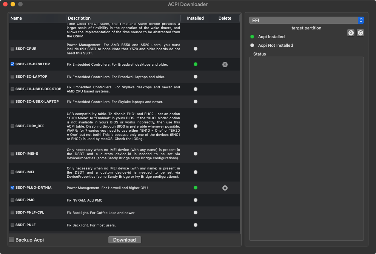Click description 'Fix NVRAM. Add PMC'
376x254 pixels.
(x=85, y=200)
